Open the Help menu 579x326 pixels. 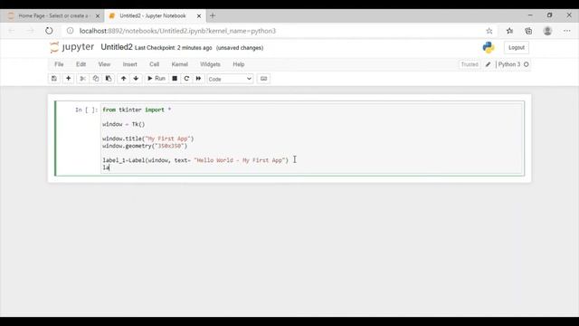coord(239,64)
